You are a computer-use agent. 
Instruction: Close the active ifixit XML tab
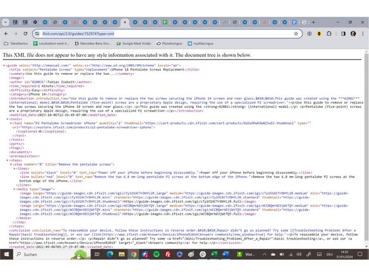(125, 22)
